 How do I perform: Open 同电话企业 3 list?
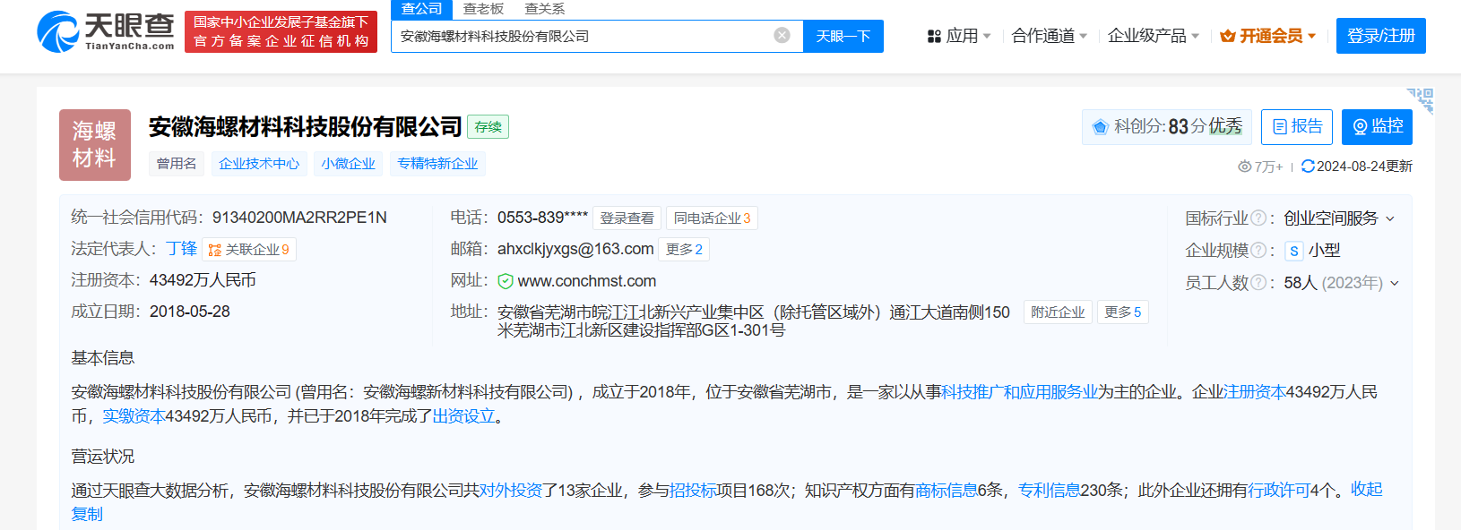[x=713, y=218]
